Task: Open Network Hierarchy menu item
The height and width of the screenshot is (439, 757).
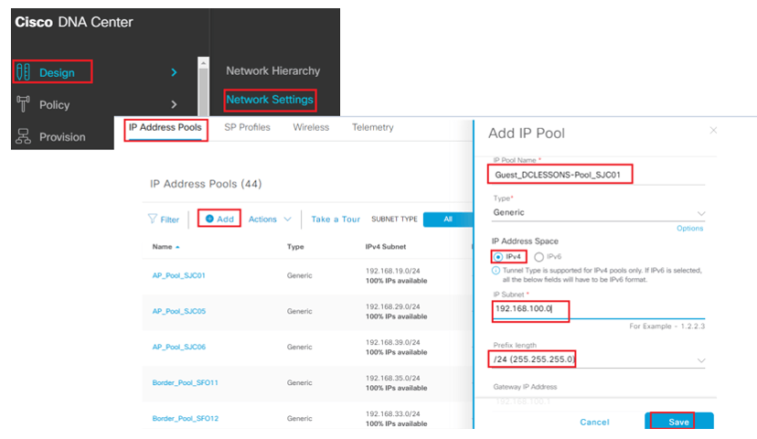Action: (x=272, y=71)
